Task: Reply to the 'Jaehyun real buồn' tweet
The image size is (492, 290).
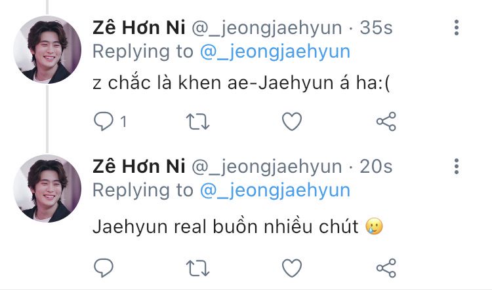Action: click(x=104, y=268)
